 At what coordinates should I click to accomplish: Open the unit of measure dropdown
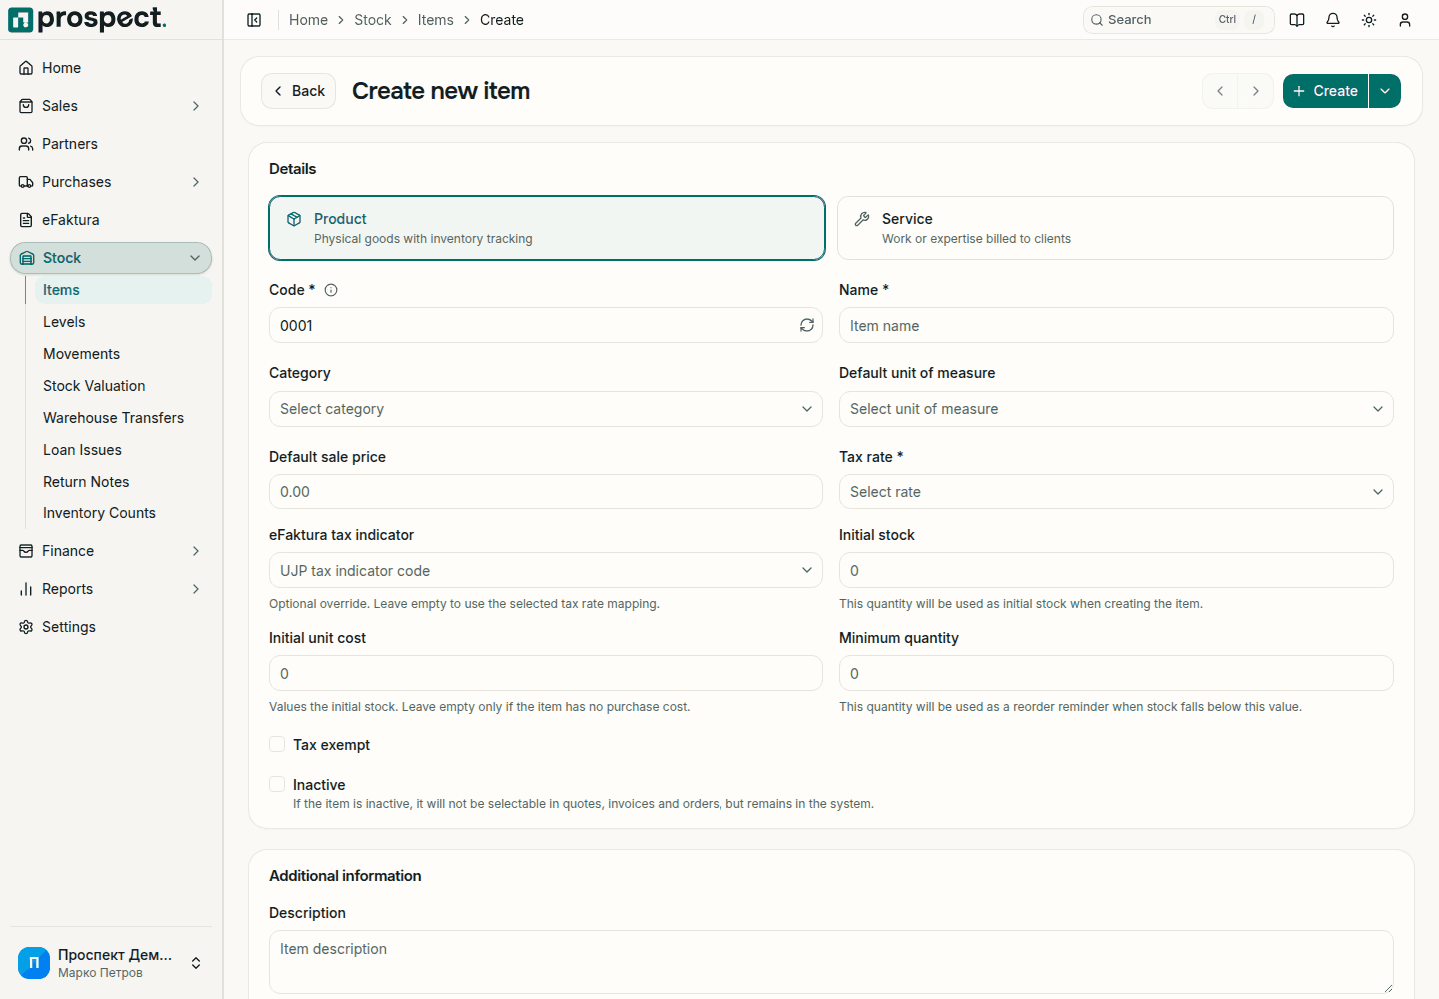tap(1116, 409)
